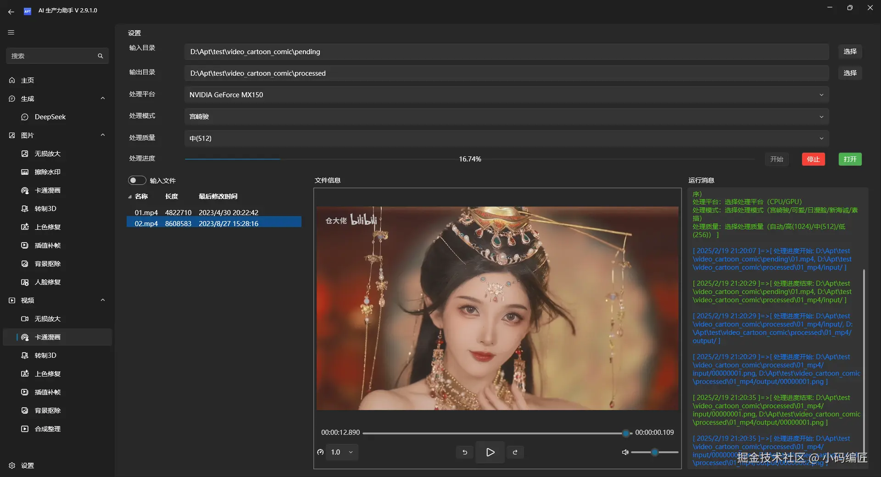Click the back arrow in title bar
The image size is (881, 477).
(11, 11)
